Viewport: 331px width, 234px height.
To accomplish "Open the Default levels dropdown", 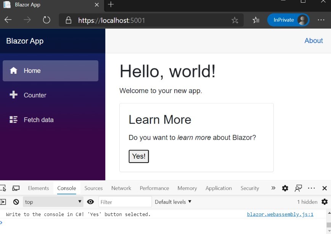I will [173, 202].
